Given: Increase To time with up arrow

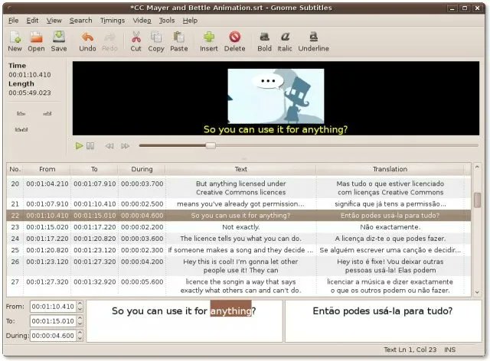Looking at the screenshot, I should (x=80, y=318).
